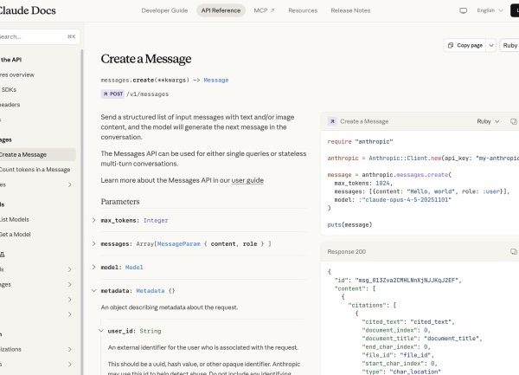Click the Claude Docs logo
Viewport: 519px width, 375px height.
tap(27, 10)
